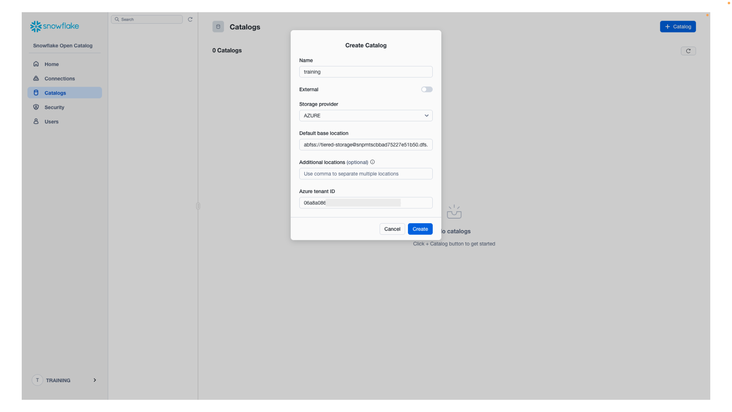Click the info icon next to Additional locations
The width and height of the screenshot is (732, 412).
[x=372, y=162]
